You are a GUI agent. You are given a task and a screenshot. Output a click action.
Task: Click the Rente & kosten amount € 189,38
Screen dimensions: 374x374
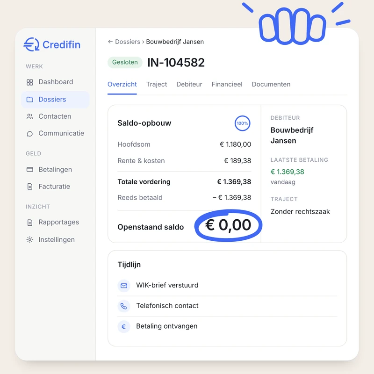pyautogui.click(x=237, y=161)
